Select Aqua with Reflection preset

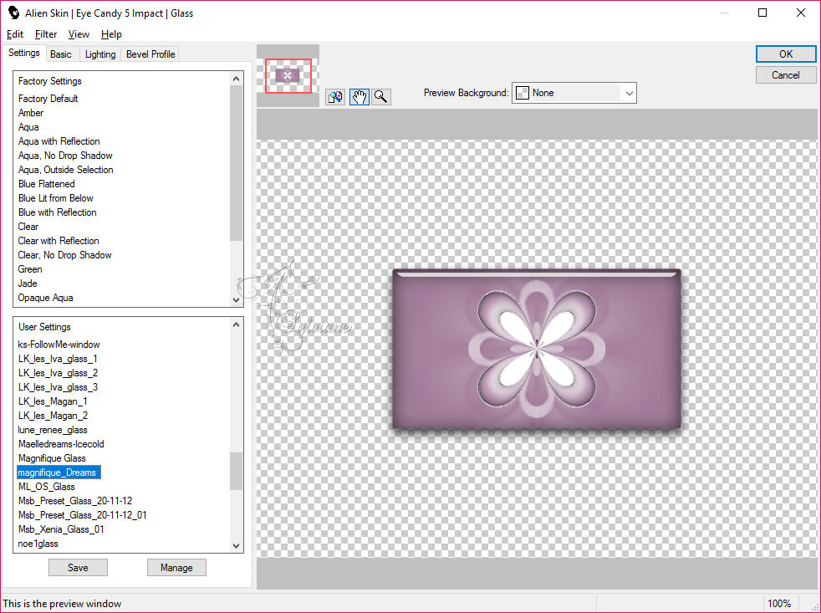coord(59,141)
